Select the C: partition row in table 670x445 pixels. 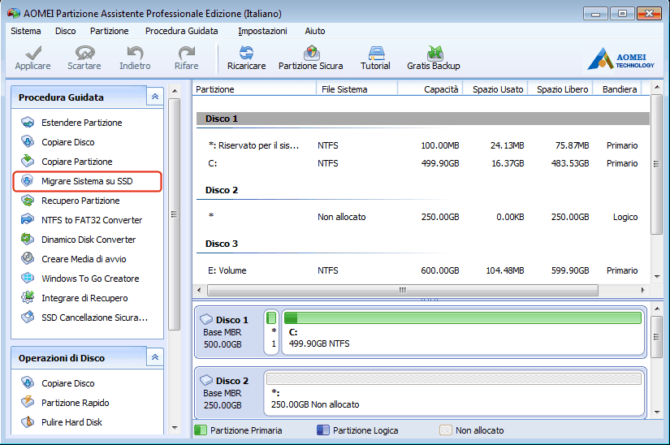423,163
